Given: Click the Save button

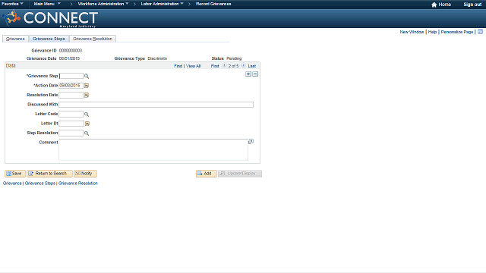Looking at the screenshot, I should [15, 174].
